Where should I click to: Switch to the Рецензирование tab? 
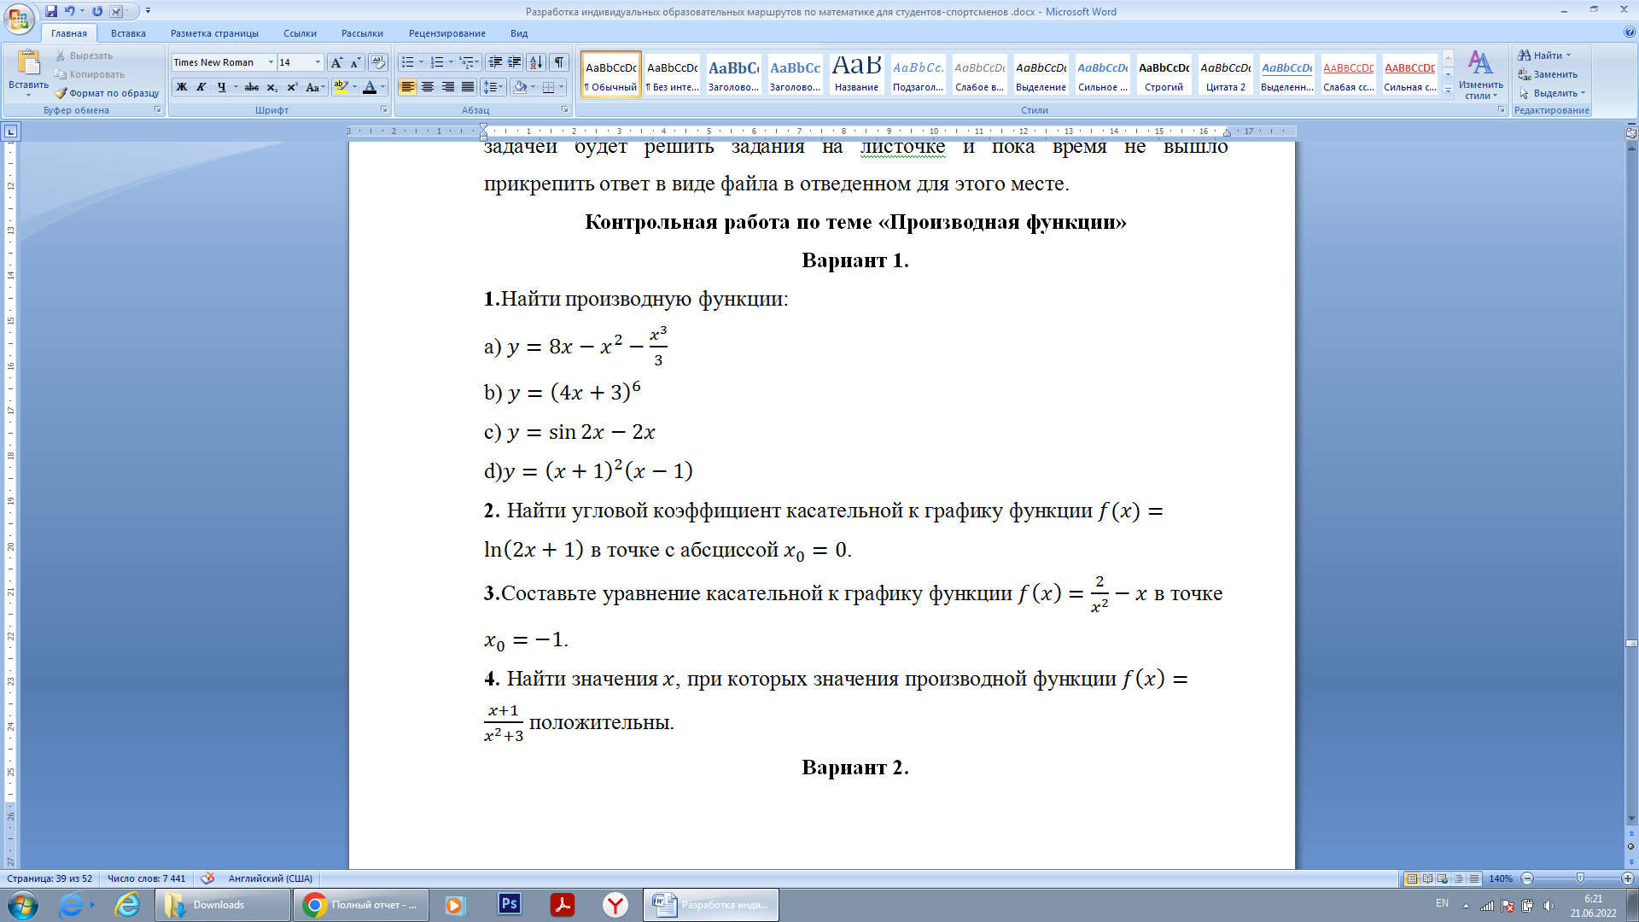click(446, 33)
